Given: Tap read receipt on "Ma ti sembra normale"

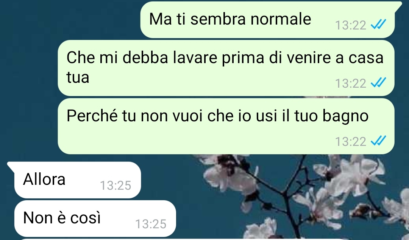Looking at the screenshot, I should pos(378,25).
